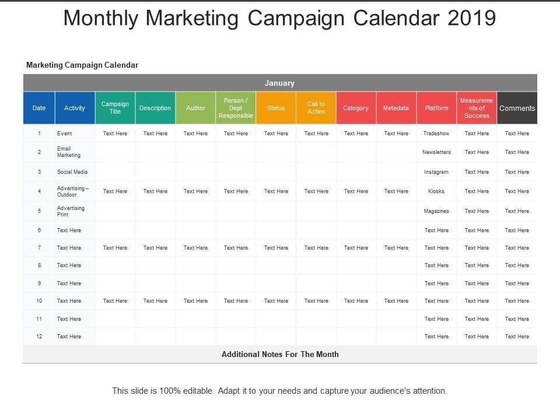Image resolution: width=560 pixels, height=420 pixels.
Task: Click the orange Status column header
Action: click(276, 108)
